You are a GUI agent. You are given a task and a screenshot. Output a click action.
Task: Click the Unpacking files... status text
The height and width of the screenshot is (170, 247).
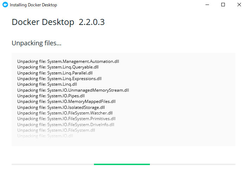37,43
